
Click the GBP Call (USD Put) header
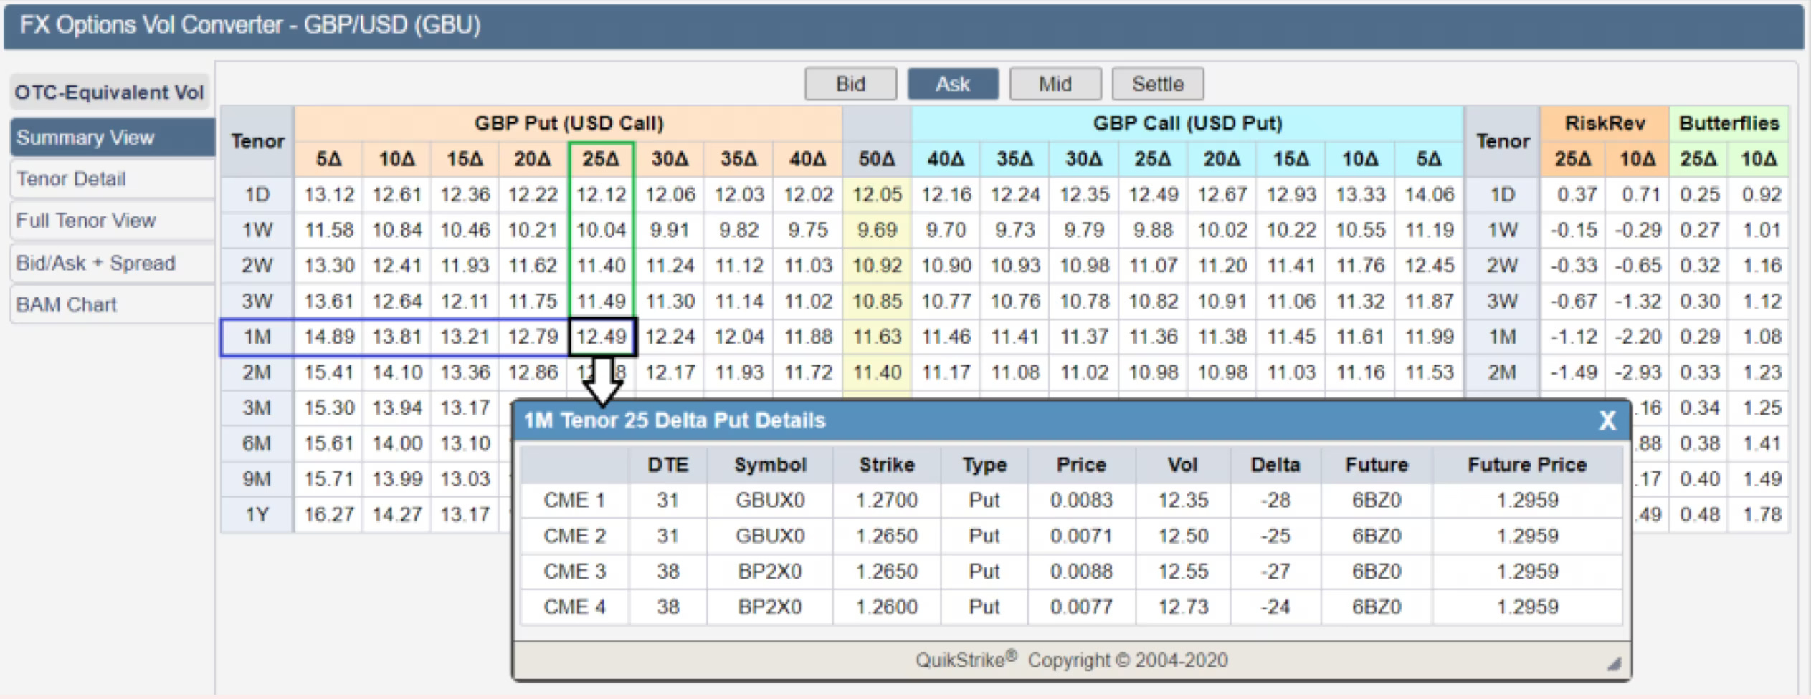click(1187, 123)
